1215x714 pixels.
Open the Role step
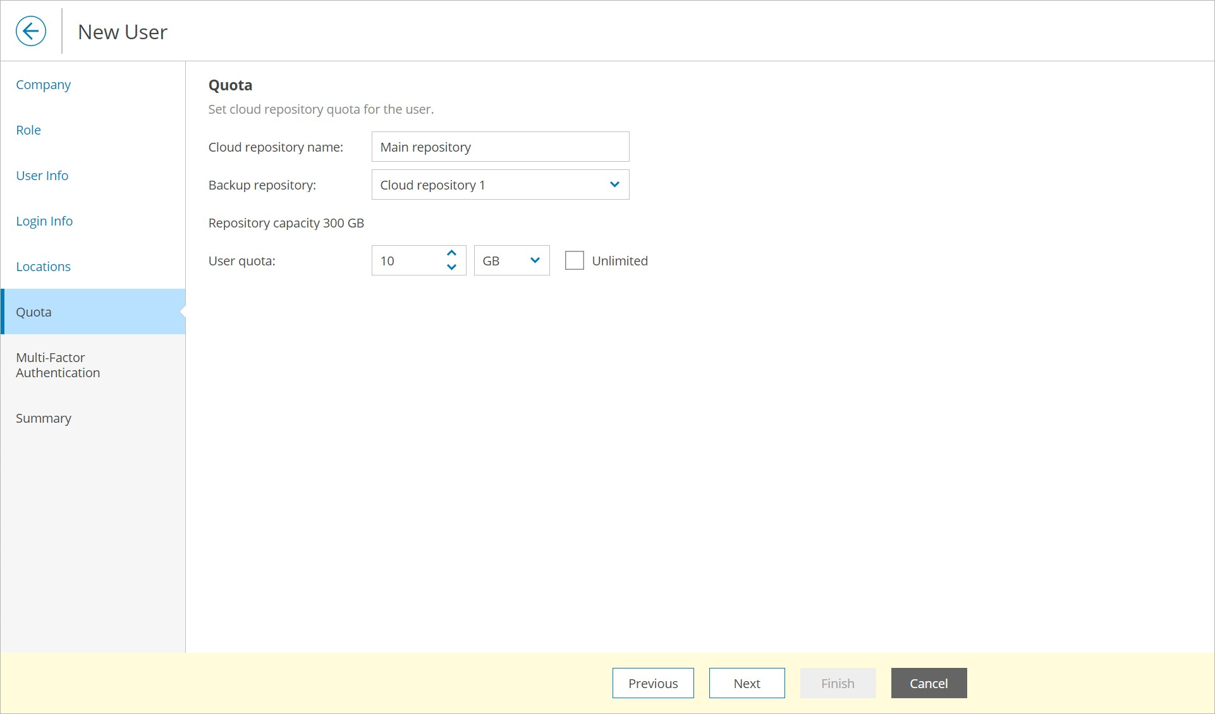pyautogui.click(x=28, y=130)
